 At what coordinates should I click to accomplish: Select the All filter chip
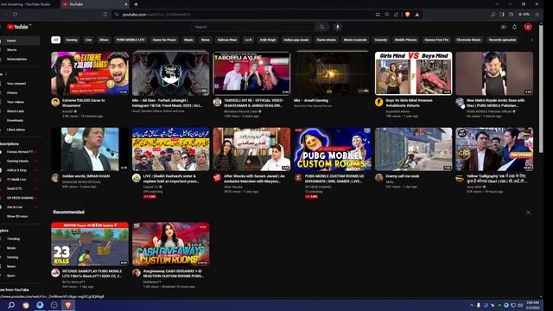[55, 40]
